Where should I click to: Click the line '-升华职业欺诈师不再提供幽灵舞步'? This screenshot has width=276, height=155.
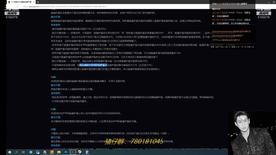coord(69,101)
